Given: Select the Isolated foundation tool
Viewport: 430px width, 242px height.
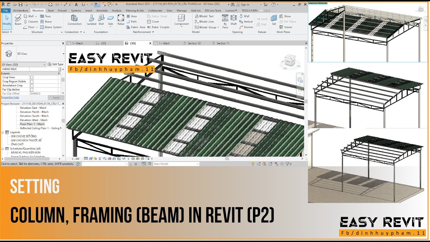Looking at the screenshot, I should [91, 20].
